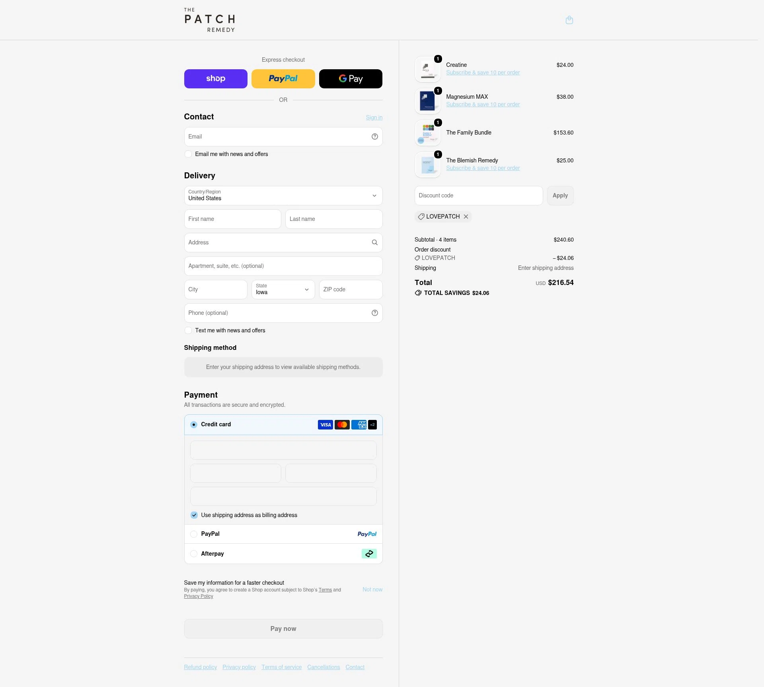
Task: Select the PayPal payment radio option
Action: click(x=194, y=534)
